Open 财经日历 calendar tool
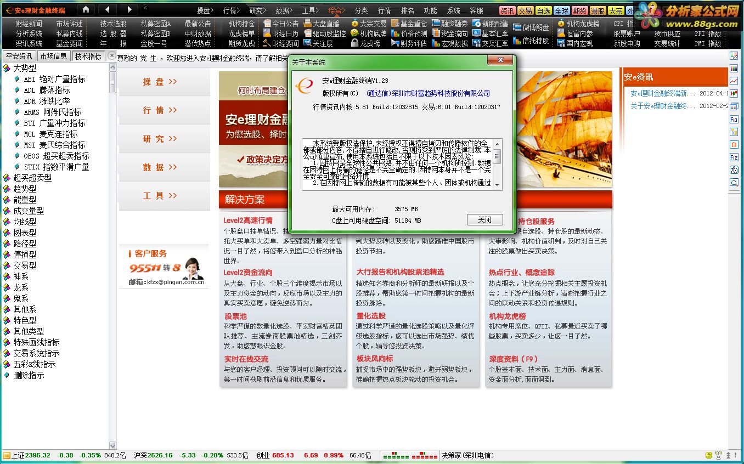744x464 pixels. point(281,33)
